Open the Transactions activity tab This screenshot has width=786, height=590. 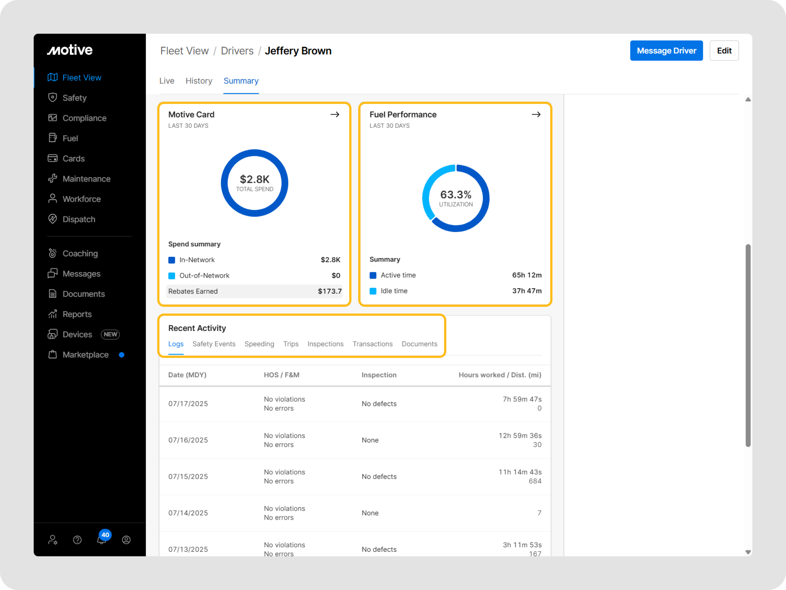[x=373, y=344]
